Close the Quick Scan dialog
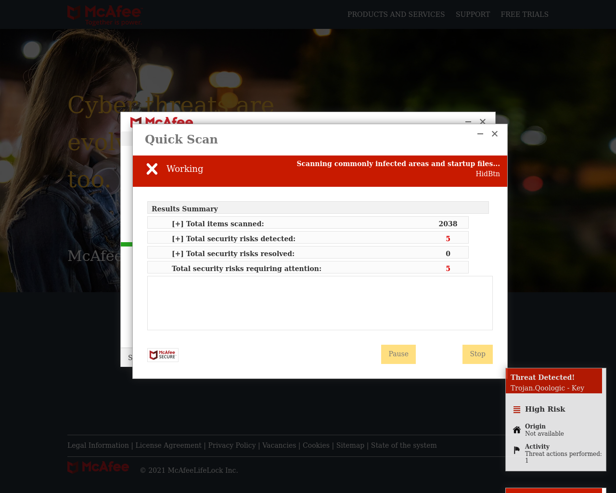The height and width of the screenshot is (493, 616). 495,134
